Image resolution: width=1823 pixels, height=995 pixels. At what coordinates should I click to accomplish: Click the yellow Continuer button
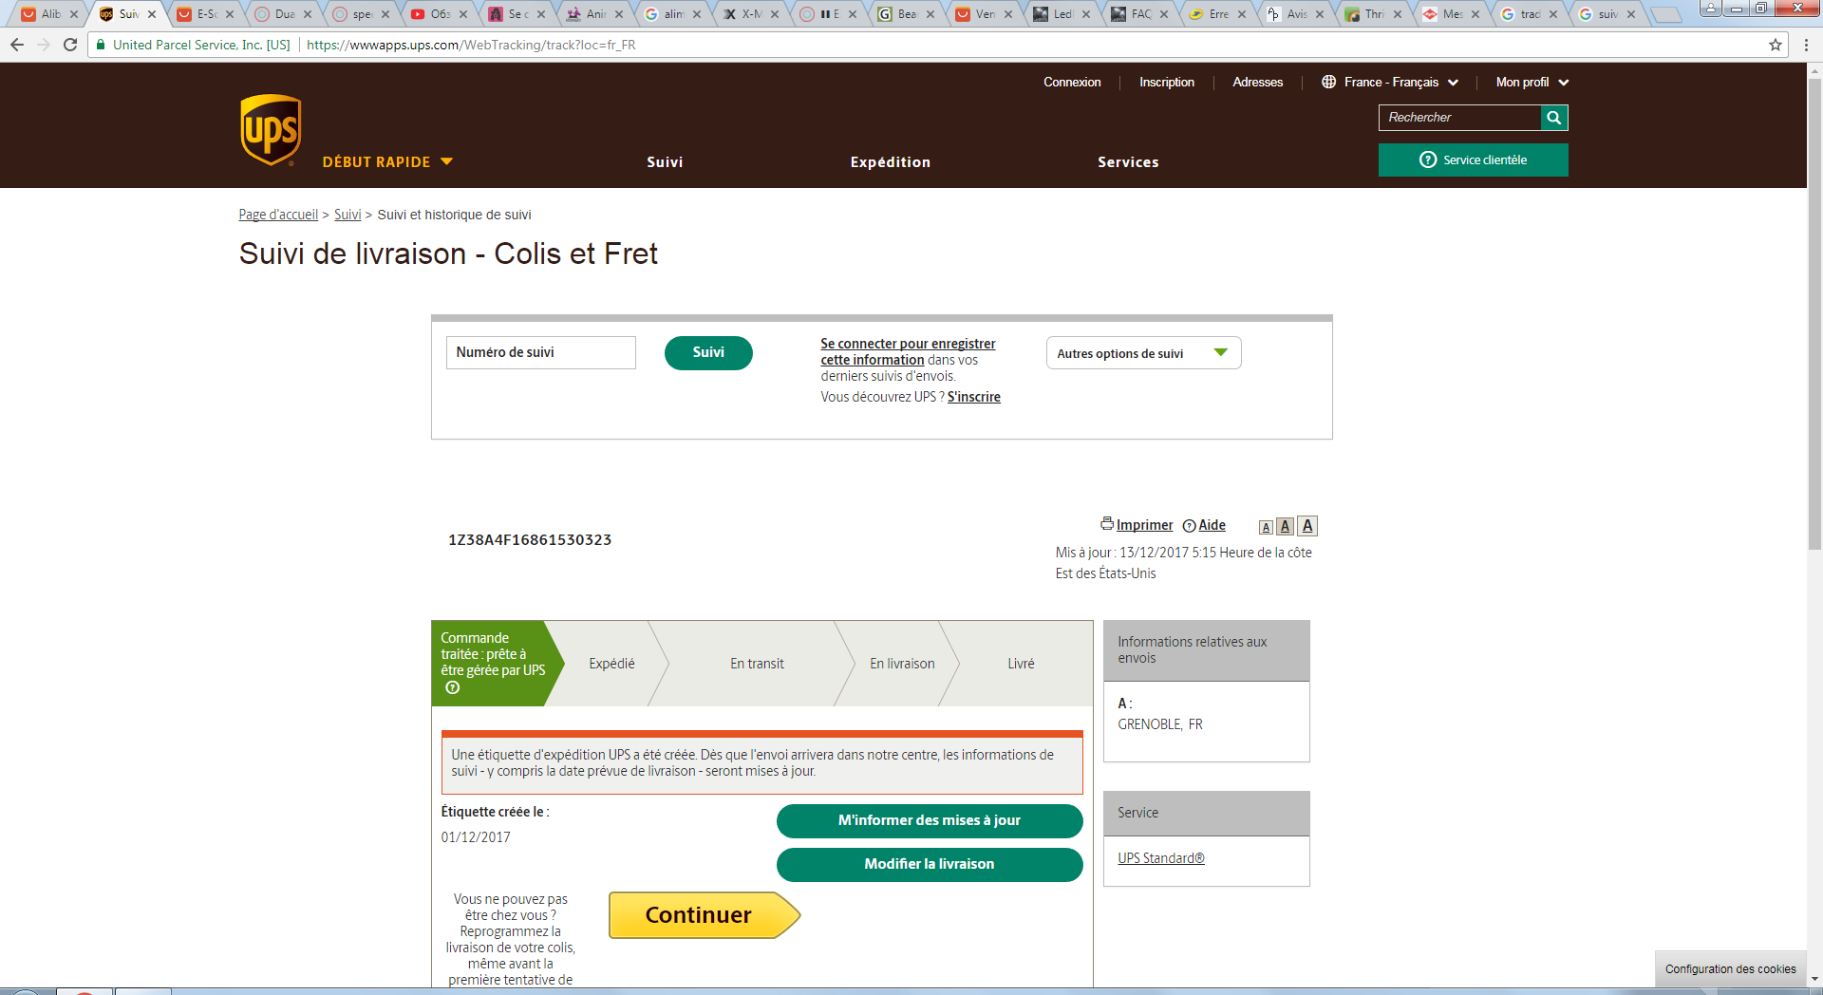pyautogui.click(x=704, y=915)
